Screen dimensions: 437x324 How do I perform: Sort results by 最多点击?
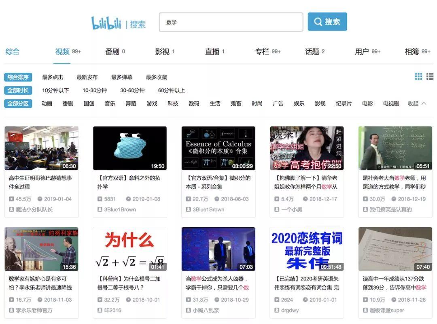point(53,77)
